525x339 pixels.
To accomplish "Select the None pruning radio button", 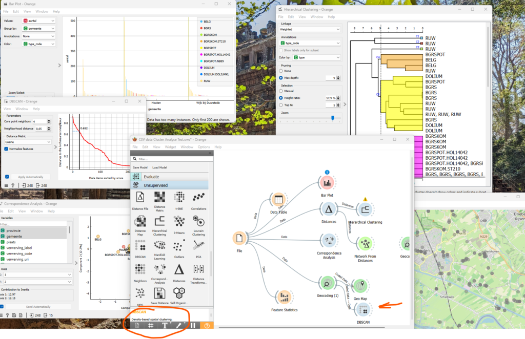I will coord(280,71).
